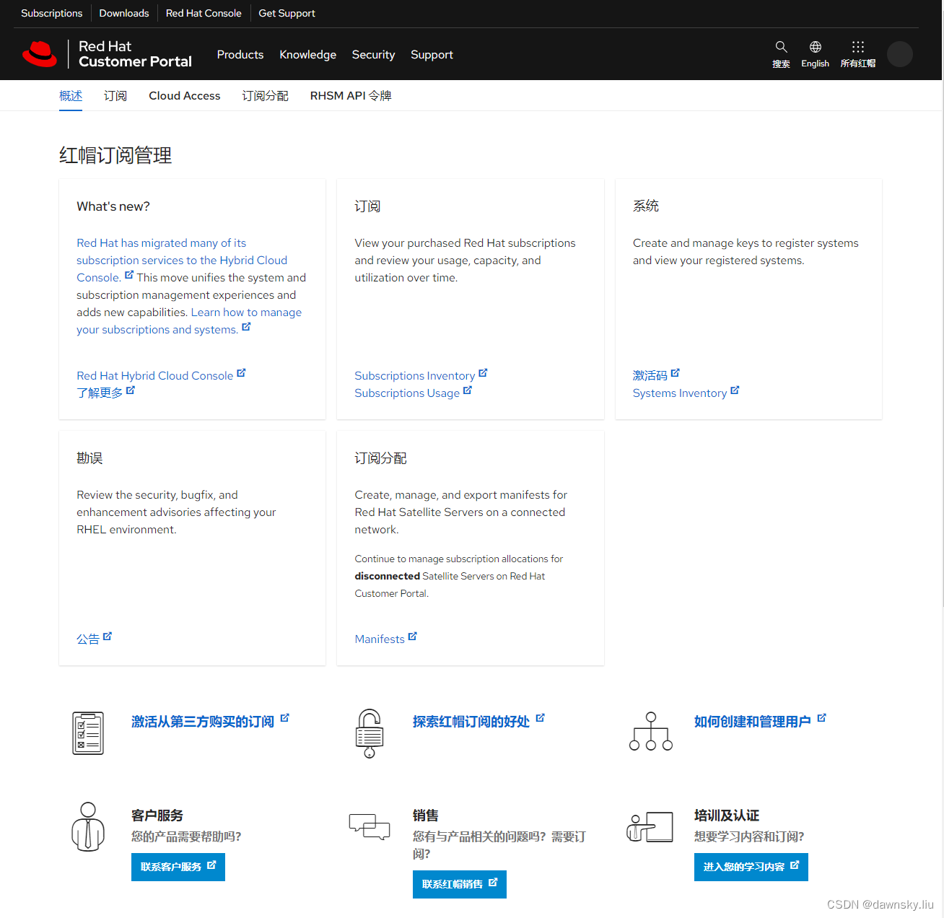The width and height of the screenshot is (944, 918).
Task: Click the org chart icon beside 如何创建和管理用户
Action: (651, 731)
